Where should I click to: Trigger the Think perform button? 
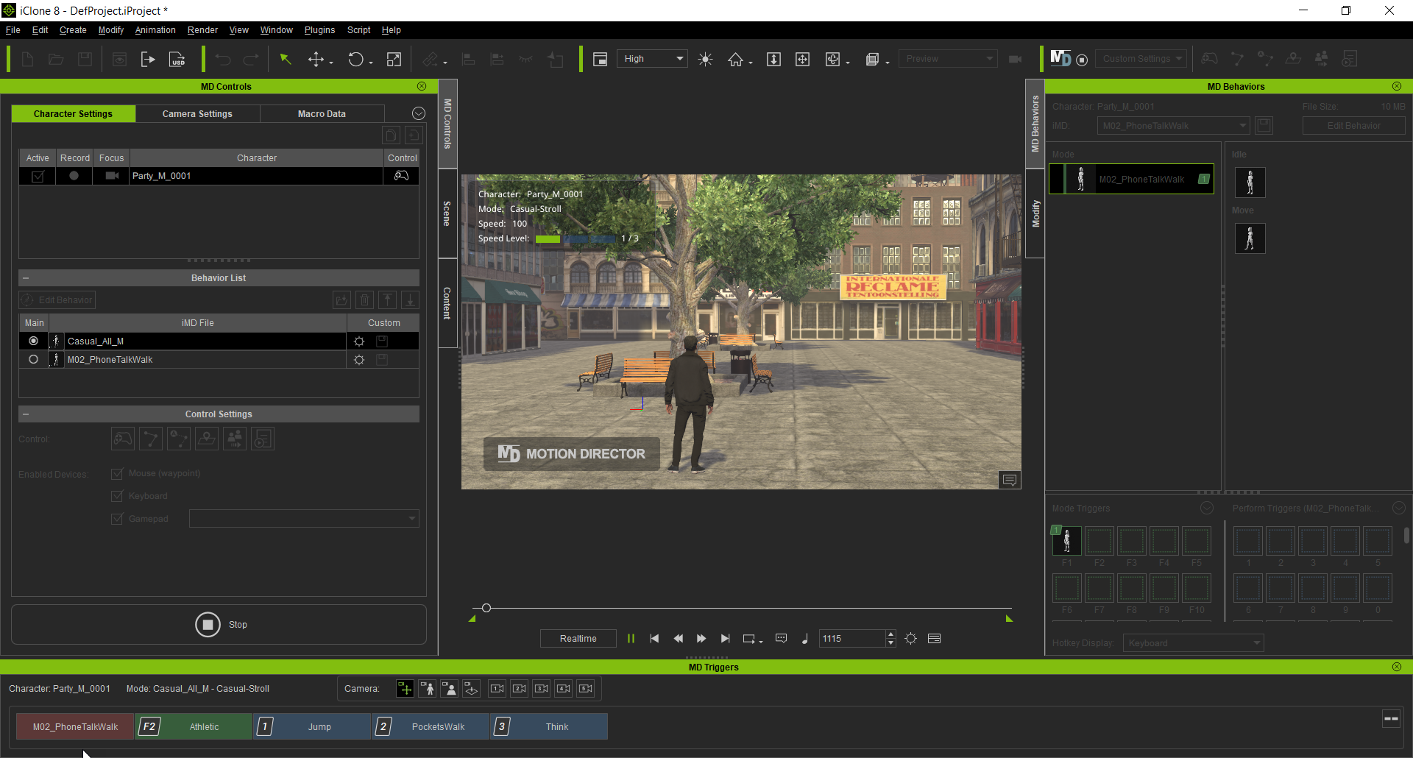[x=549, y=726]
